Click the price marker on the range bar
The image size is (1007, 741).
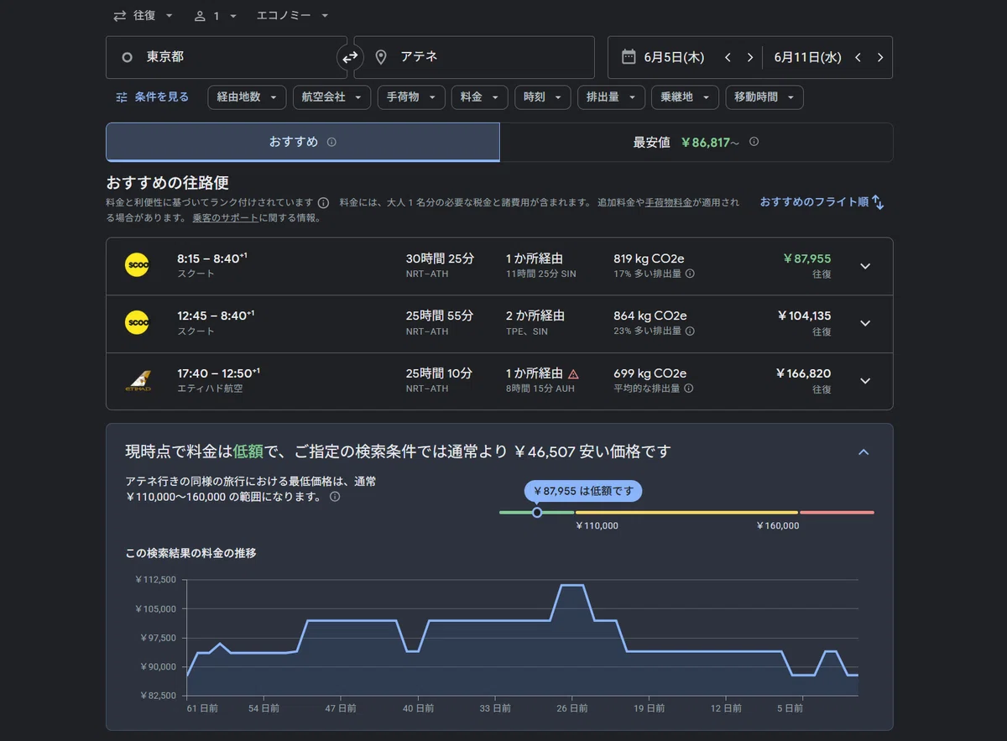click(537, 512)
